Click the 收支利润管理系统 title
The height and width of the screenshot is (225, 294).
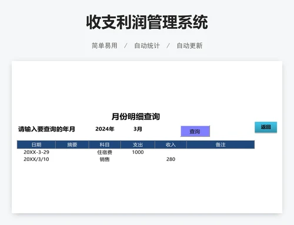coord(147,22)
